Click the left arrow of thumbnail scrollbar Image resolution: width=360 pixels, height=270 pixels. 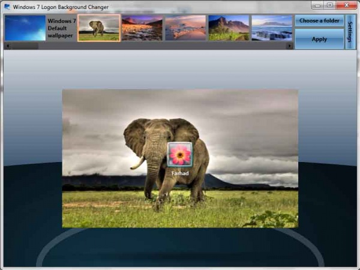pyautogui.click(x=8, y=46)
